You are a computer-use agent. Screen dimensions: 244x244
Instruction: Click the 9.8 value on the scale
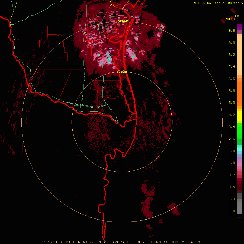click(x=232, y=31)
